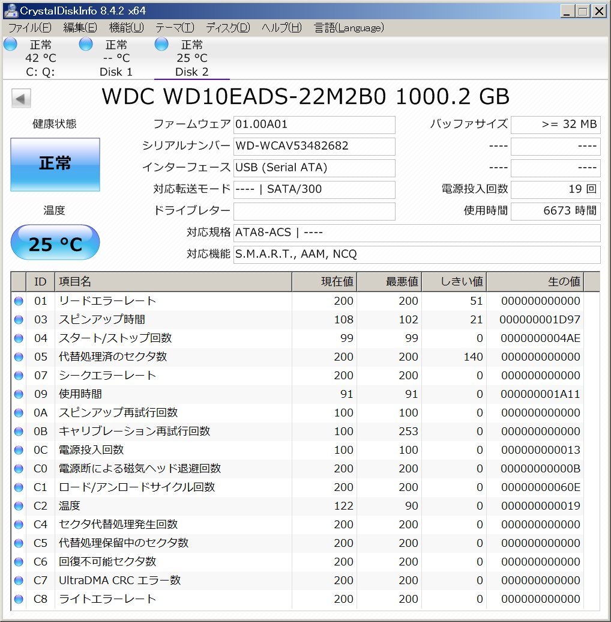Click status dot for ID C0 row
The image size is (611, 622).
pos(19,469)
